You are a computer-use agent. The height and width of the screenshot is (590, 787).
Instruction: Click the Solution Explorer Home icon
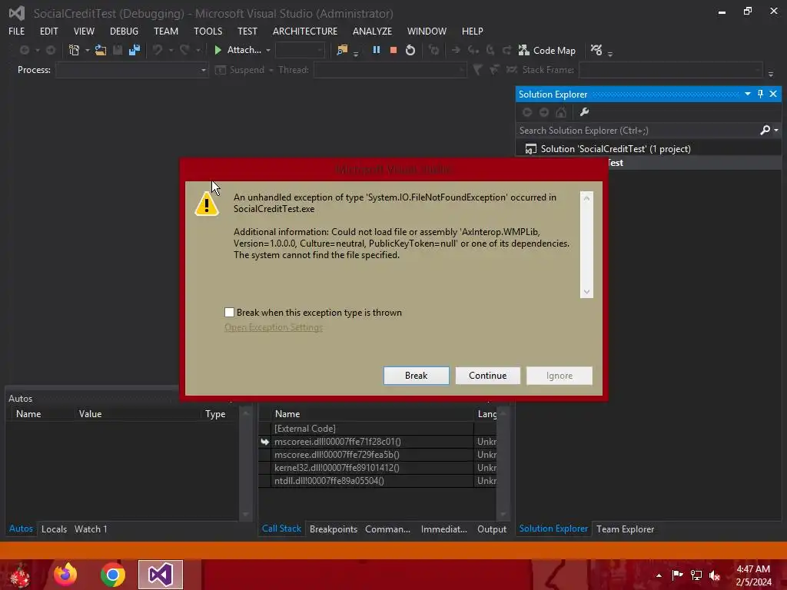coord(561,112)
